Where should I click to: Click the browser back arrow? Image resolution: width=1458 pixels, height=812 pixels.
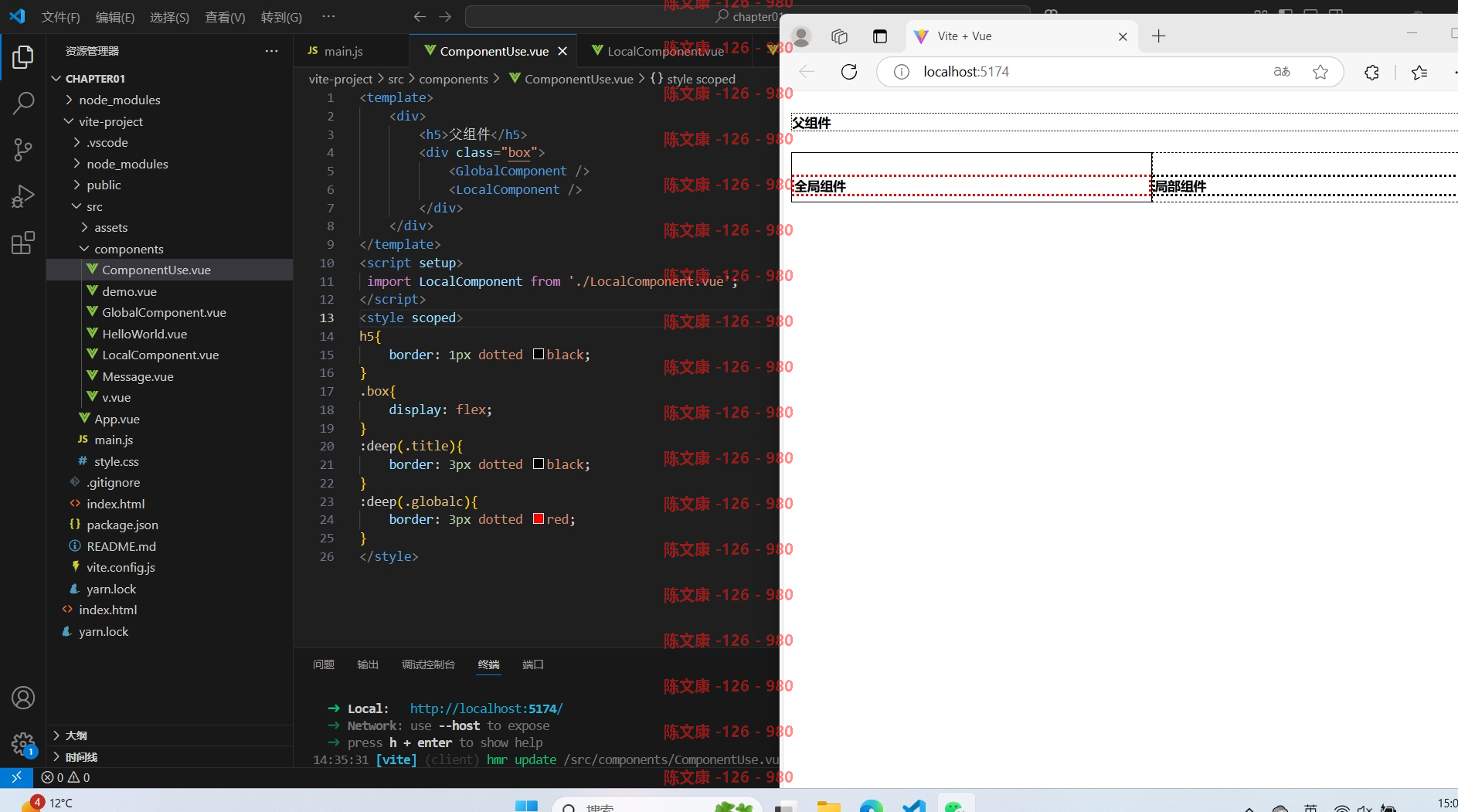click(x=807, y=72)
